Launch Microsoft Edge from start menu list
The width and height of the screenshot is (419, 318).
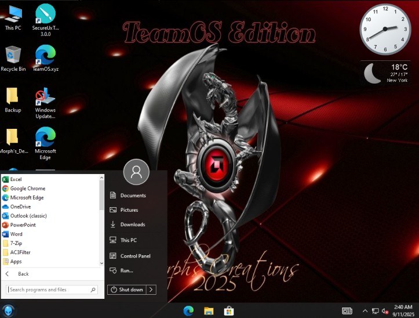pos(50,197)
